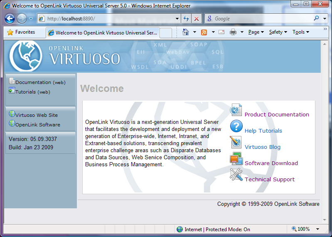Click the Technical Support tools icon
The height and width of the screenshot is (237, 332).
[x=236, y=175]
